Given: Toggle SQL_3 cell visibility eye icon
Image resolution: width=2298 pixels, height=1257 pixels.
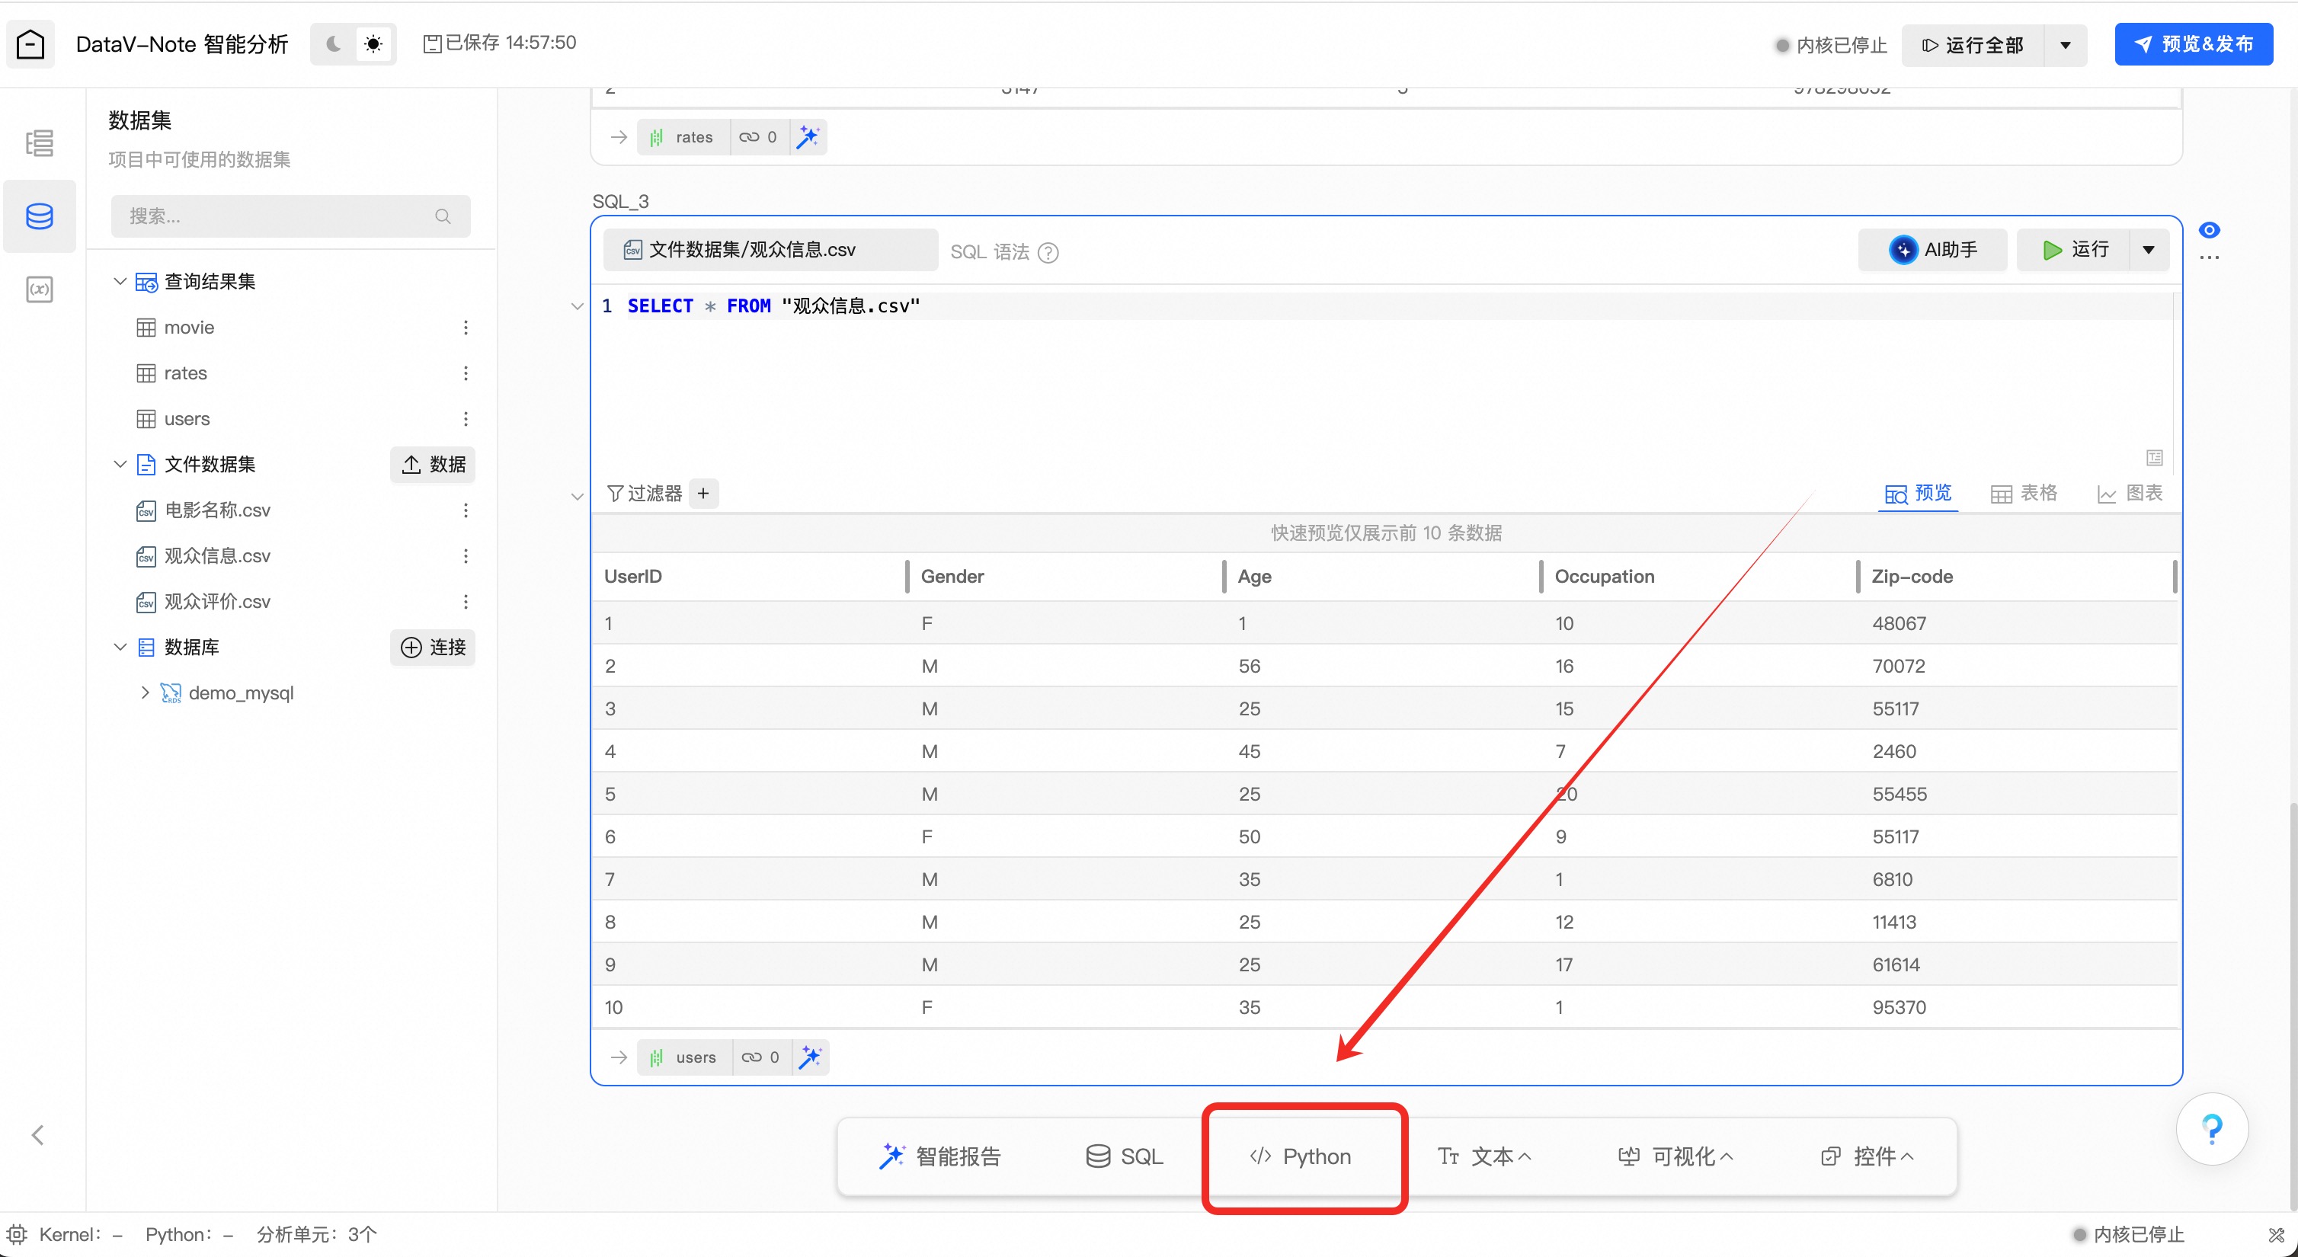Looking at the screenshot, I should (2209, 230).
